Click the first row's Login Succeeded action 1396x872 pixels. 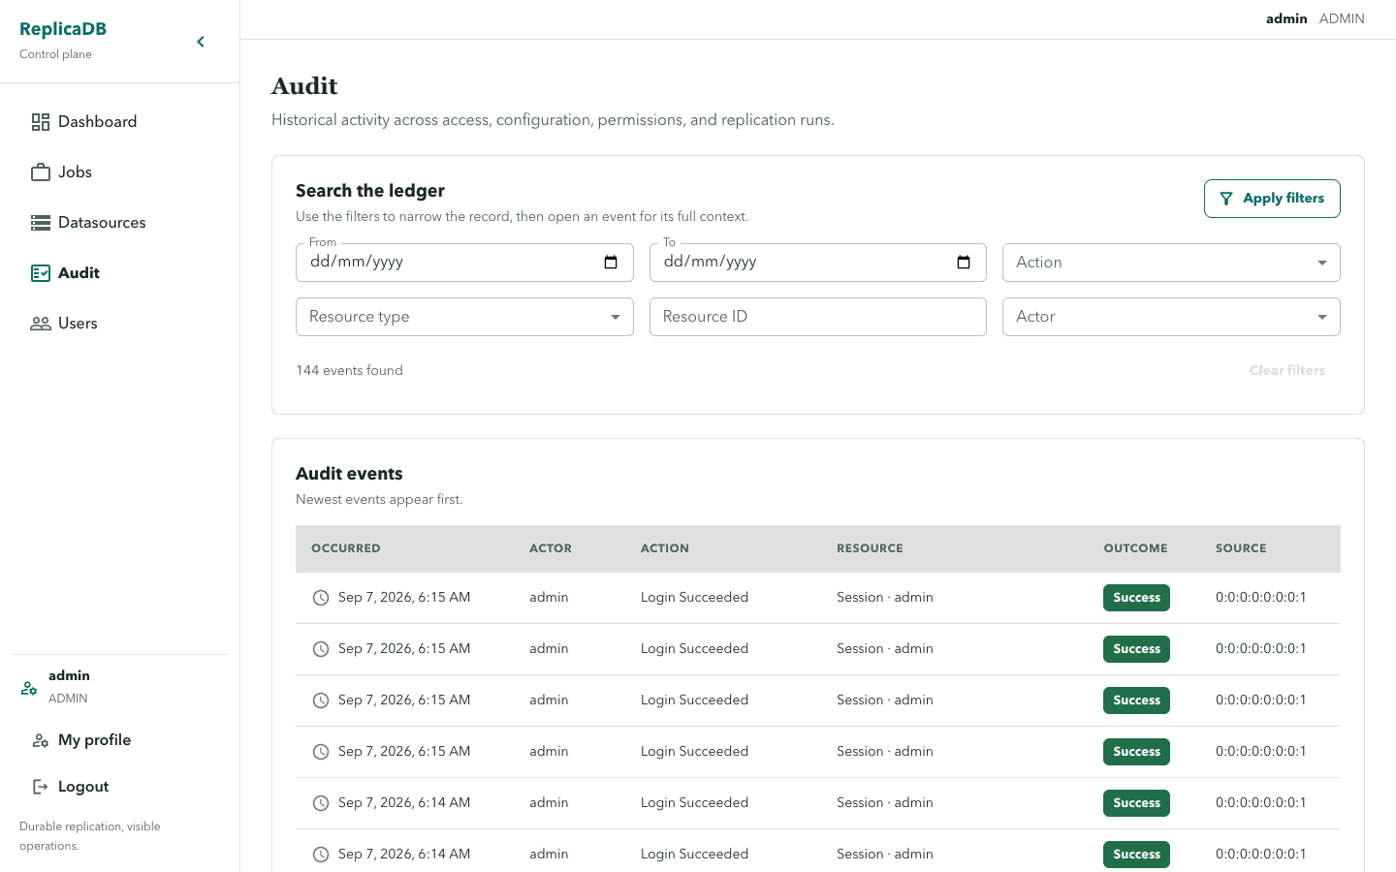(x=694, y=598)
